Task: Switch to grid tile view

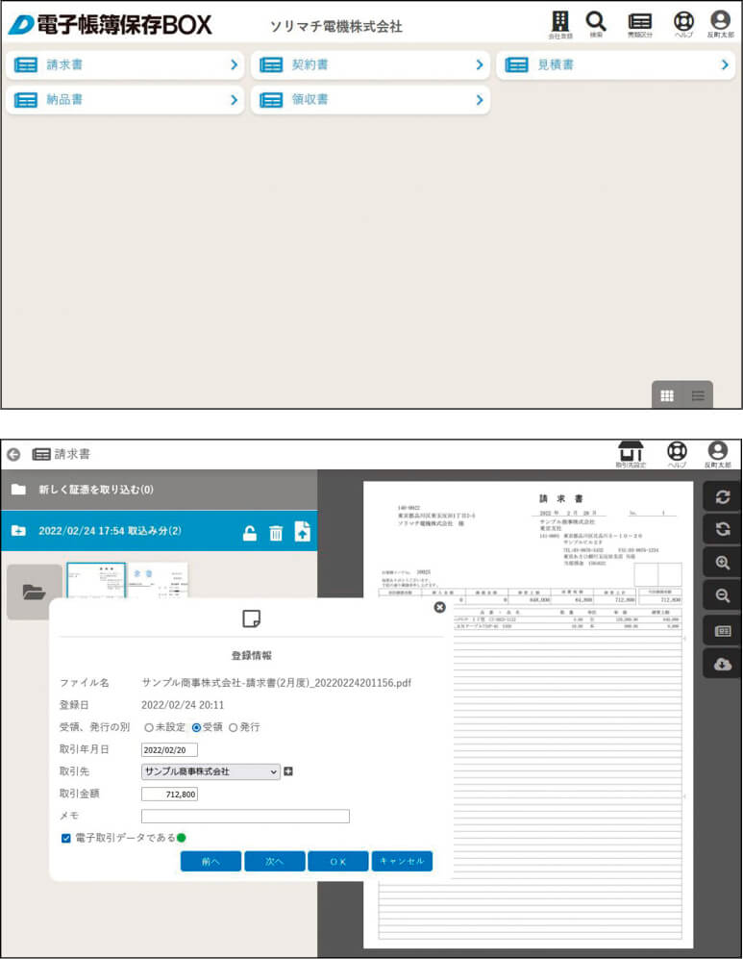Action: [667, 395]
